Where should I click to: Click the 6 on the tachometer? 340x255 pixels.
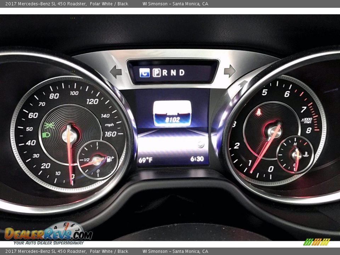click(x=287, y=94)
